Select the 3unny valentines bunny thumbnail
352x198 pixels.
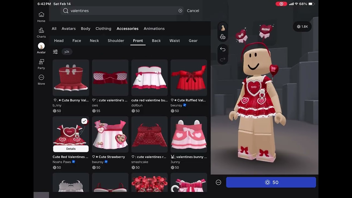coord(189,134)
